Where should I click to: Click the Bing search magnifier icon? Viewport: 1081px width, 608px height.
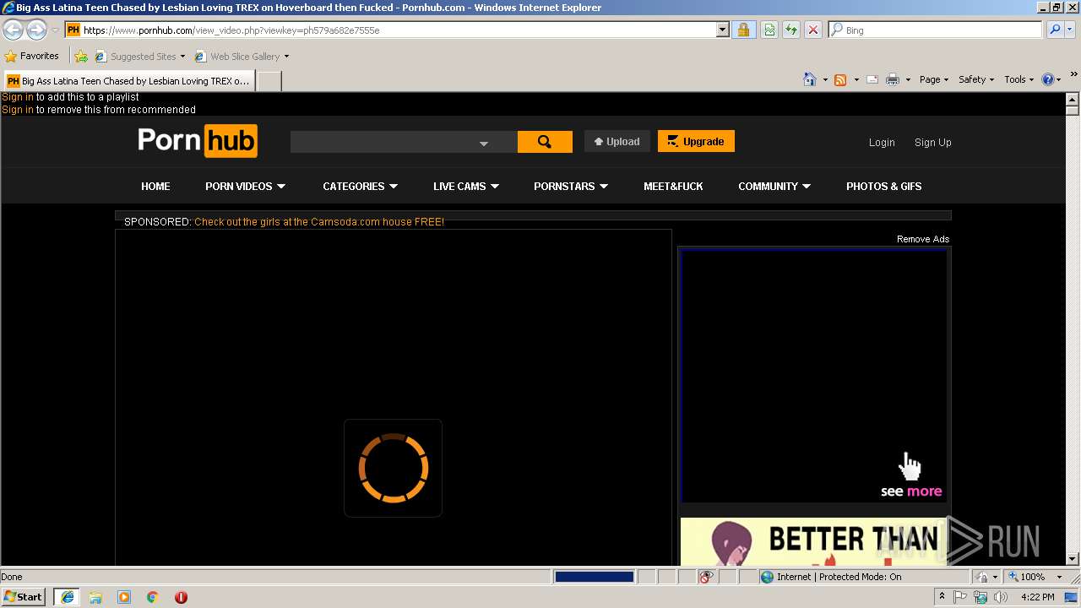[1055, 30]
